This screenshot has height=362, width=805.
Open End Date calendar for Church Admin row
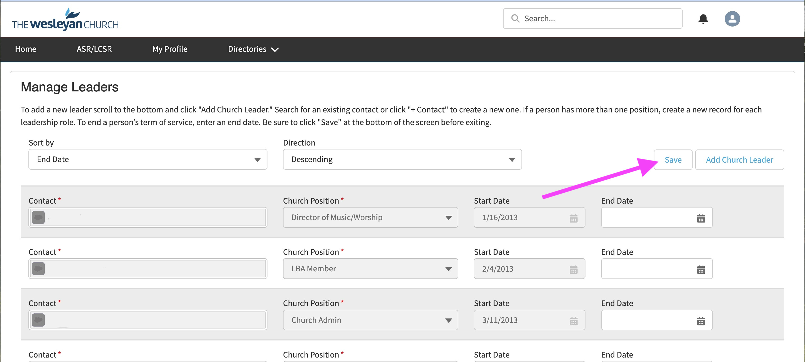click(x=701, y=321)
